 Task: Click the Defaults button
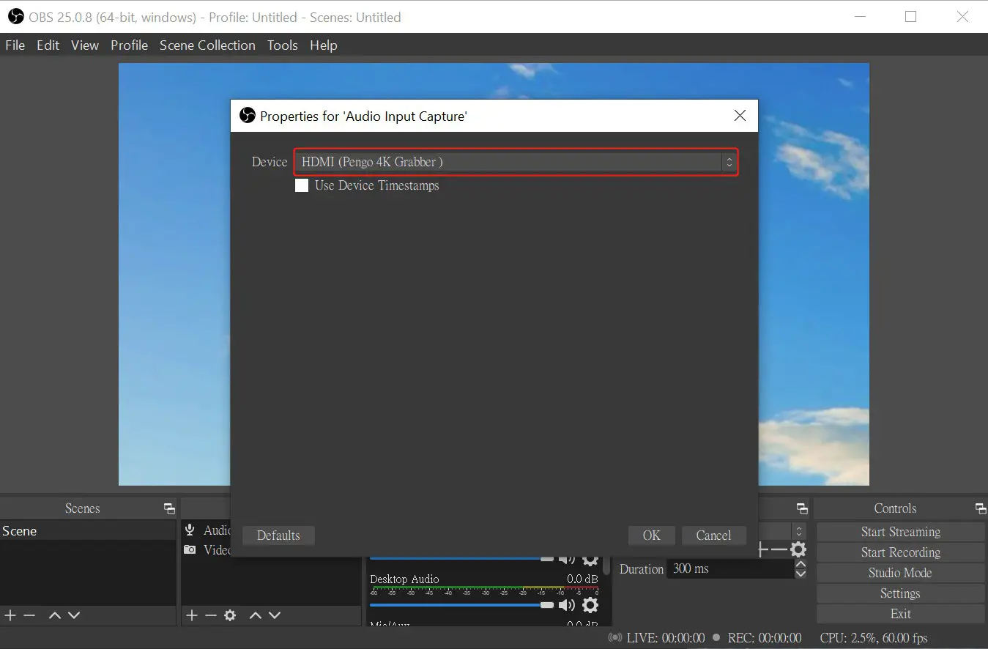tap(278, 535)
